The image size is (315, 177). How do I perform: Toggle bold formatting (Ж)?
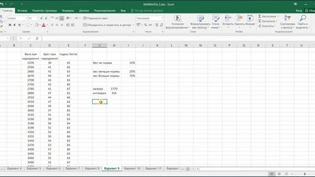(x=10, y=25)
